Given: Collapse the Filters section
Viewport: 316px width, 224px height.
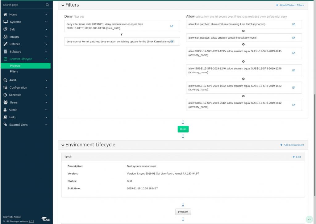Looking at the screenshot, I should 63,5.
